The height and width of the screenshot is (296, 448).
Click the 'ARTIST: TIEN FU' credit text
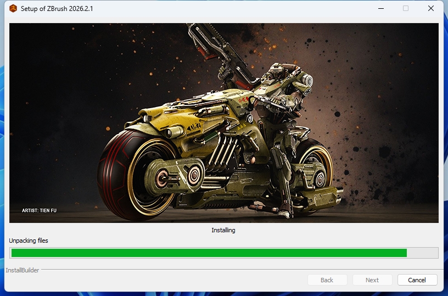[x=39, y=210]
